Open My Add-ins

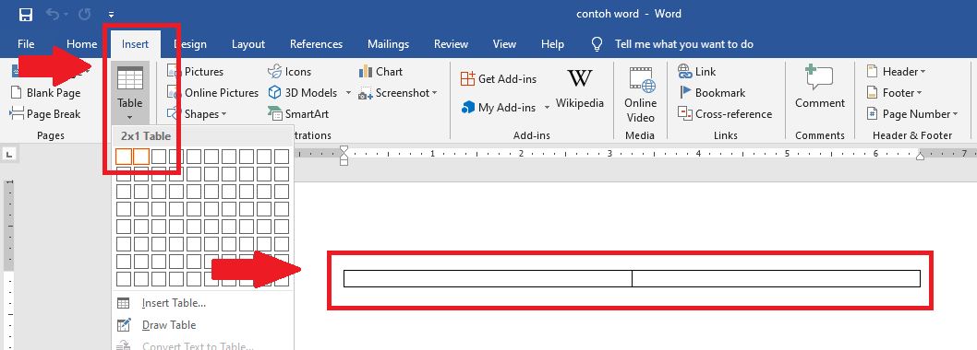(499, 108)
